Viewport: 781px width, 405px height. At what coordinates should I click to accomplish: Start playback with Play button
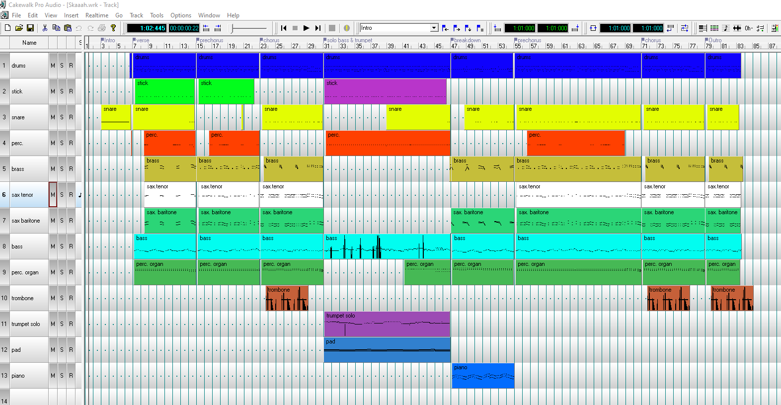(x=307, y=28)
